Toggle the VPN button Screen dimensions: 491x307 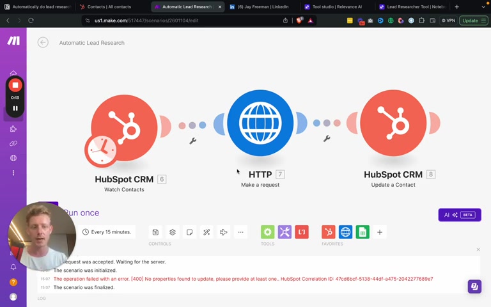(x=448, y=20)
